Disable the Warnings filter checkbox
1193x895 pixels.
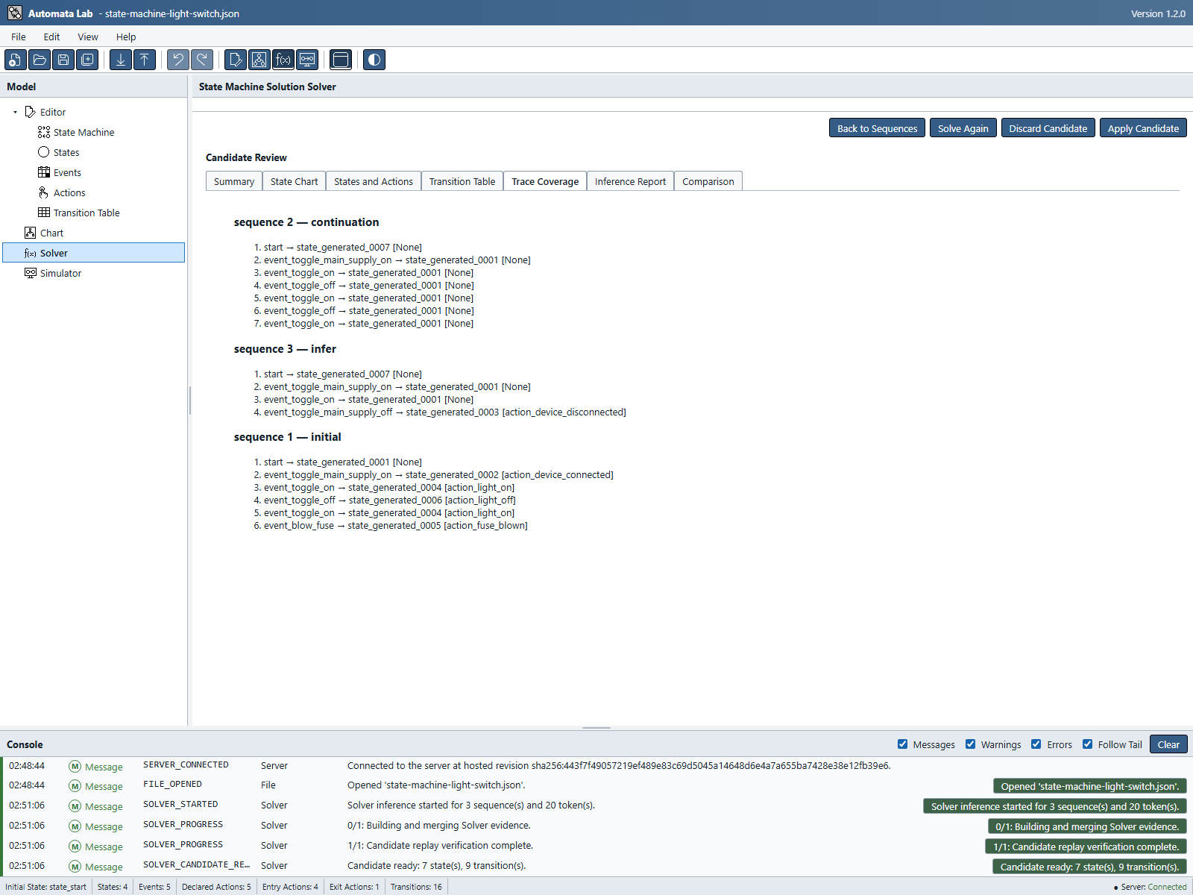[x=971, y=744]
